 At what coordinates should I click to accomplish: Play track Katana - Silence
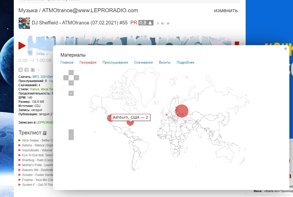tap(20, 145)
